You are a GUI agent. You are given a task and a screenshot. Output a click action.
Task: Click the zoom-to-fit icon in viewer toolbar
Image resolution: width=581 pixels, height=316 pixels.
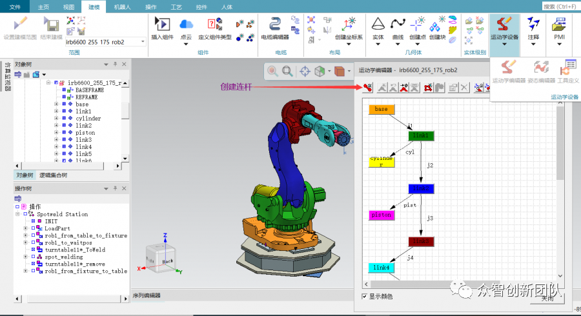287,71
